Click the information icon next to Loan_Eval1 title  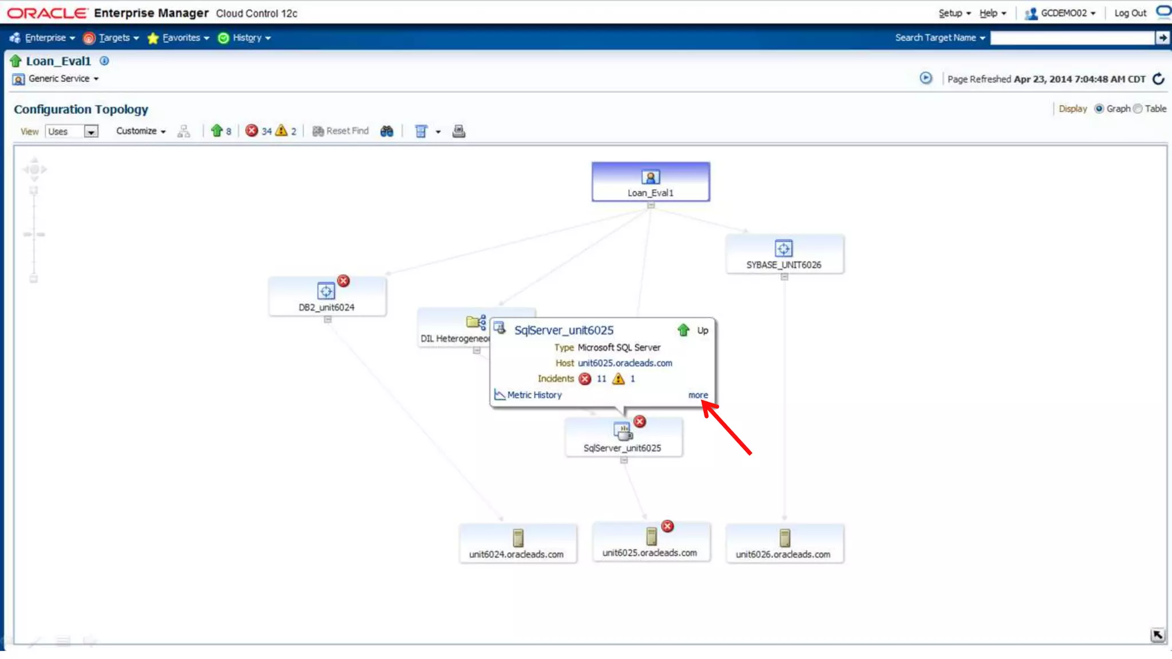104,61
